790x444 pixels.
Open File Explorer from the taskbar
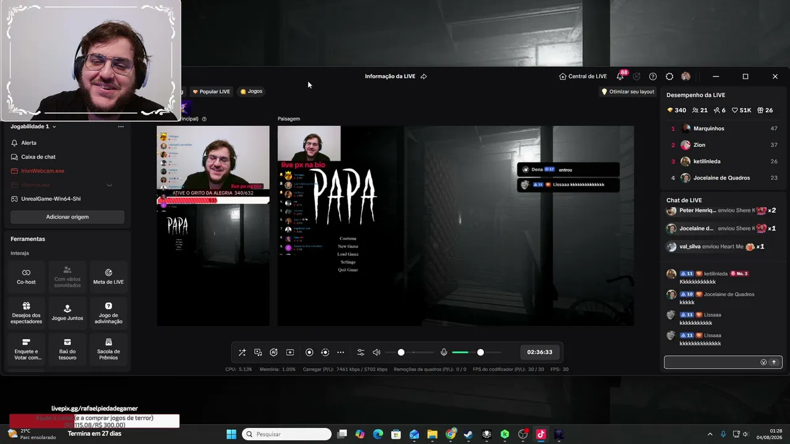coord(432,434)
